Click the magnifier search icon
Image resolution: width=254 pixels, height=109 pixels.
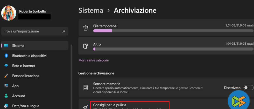click(x=64, y=31)
